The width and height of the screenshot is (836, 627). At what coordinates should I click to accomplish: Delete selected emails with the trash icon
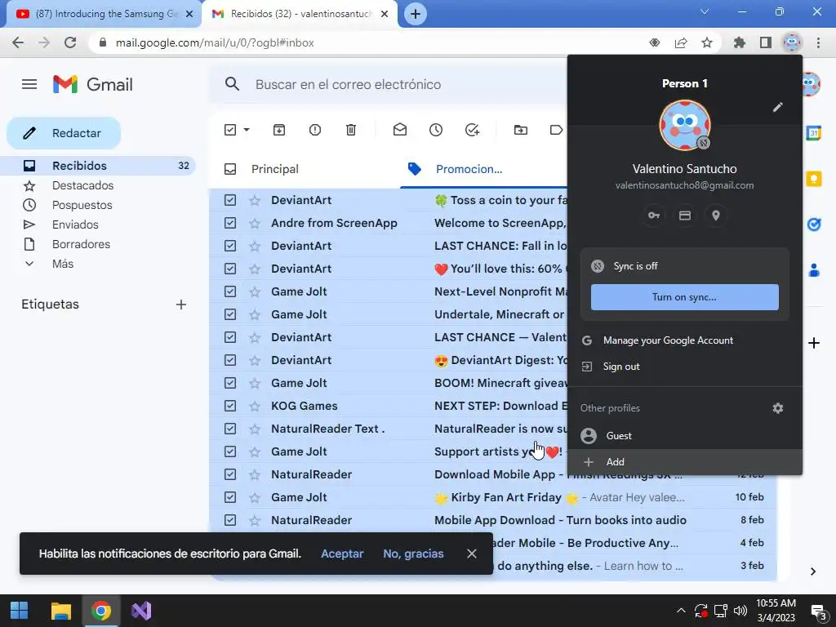351,130
